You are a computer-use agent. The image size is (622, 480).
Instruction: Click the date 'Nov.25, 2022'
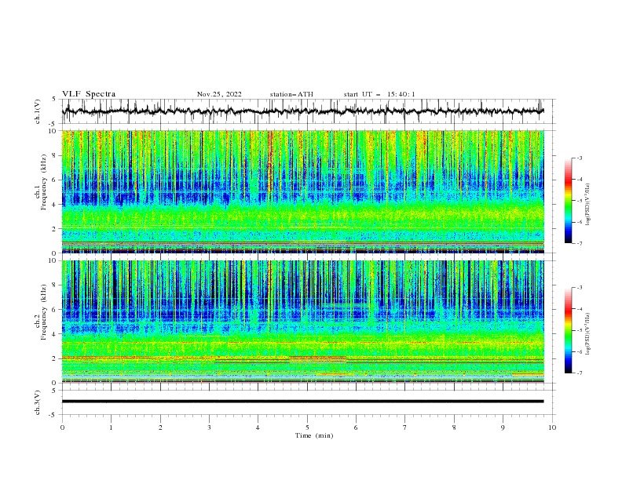tap(219, 94)
